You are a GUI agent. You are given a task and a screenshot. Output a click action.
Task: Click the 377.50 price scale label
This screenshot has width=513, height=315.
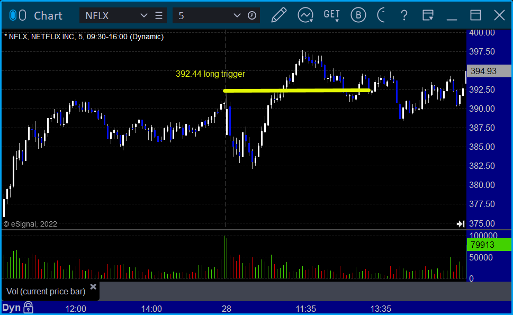click(482, 204)
